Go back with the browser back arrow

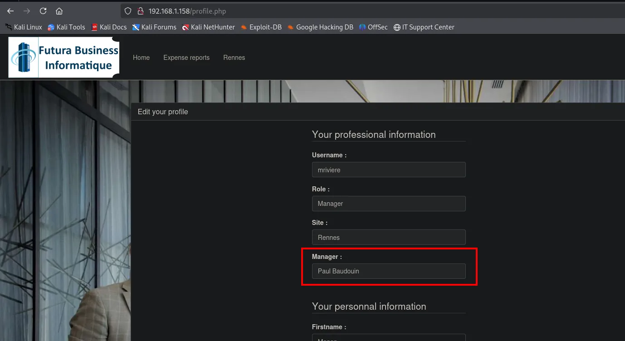tap(10, 11)
